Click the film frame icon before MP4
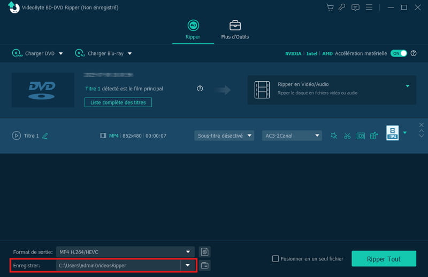Image resolution: width=428 pixels, height=277 pixels. (x=103, y=136)
